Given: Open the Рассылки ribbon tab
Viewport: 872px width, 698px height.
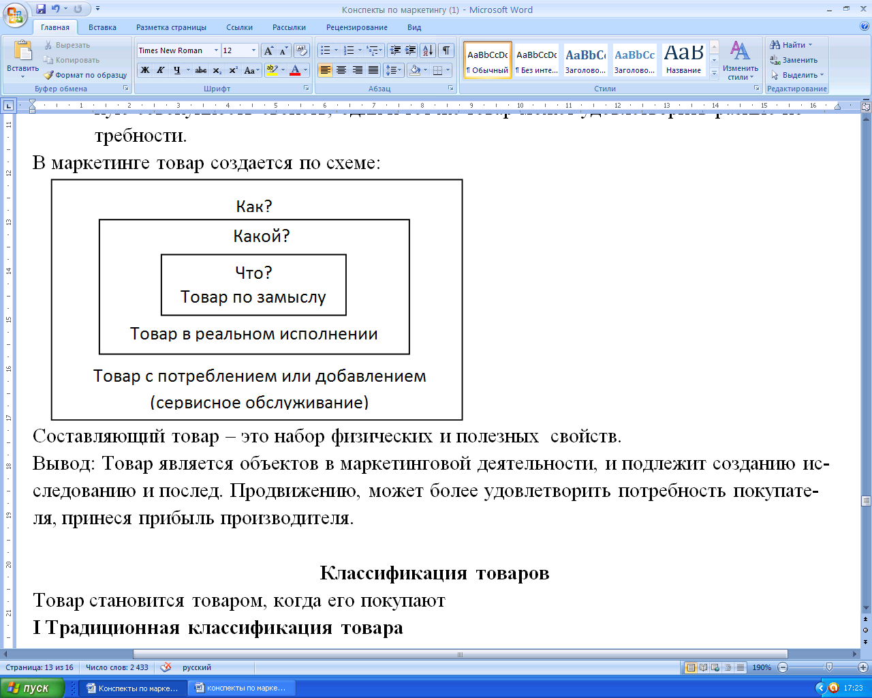Looking at the screenshot, I should point(289,27).
